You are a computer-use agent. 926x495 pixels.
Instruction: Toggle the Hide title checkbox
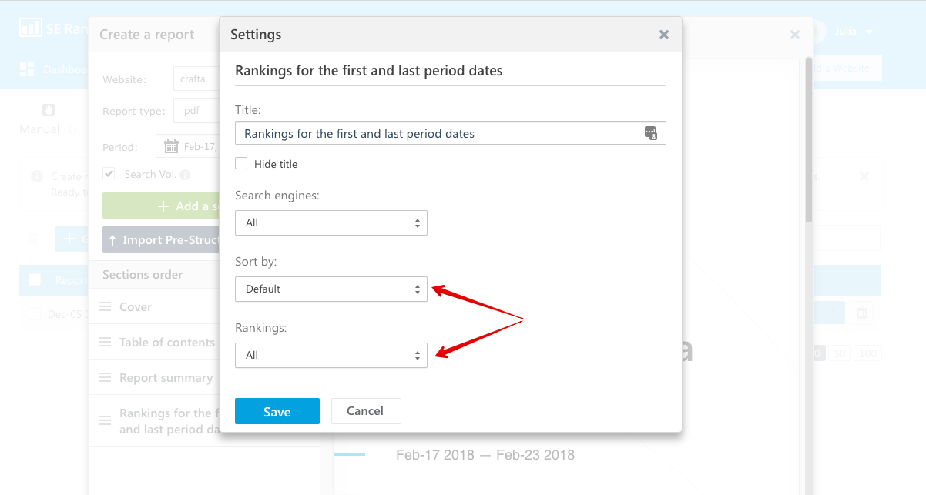pos(241,163)
